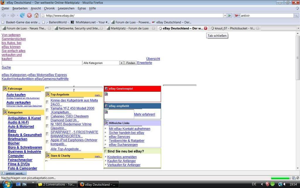The image size is (300, 188).
Task: Click the image icon beside eBay empfiehlt
Action: pyautogui.click(x=106, y=106)
